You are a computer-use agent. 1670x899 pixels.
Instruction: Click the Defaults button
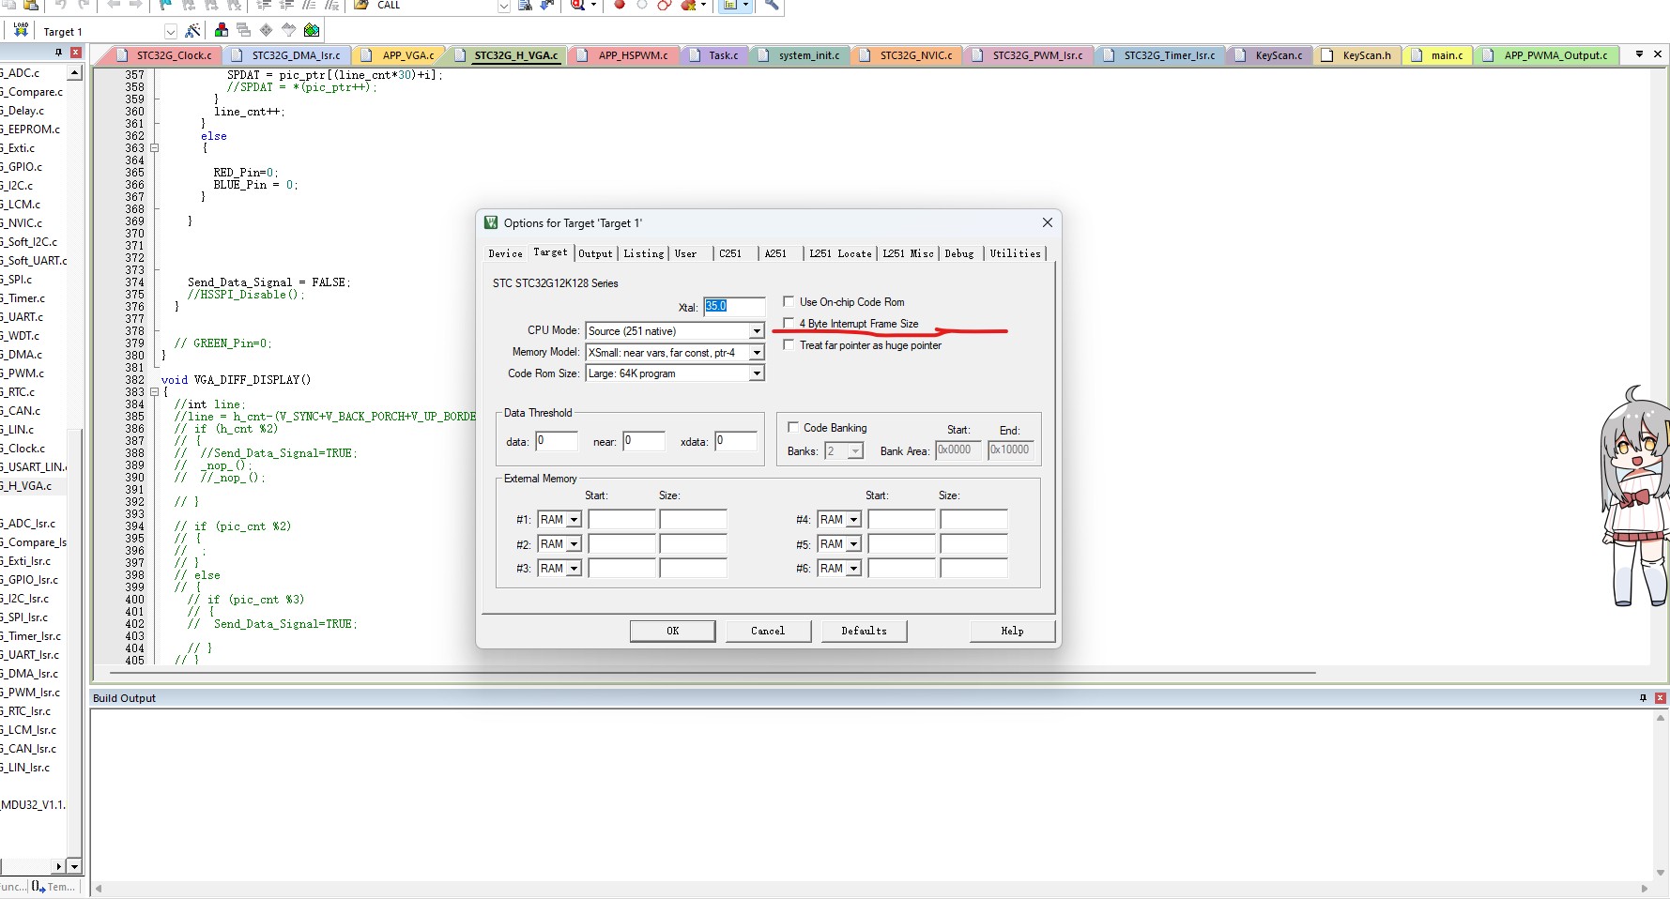(864, 631)
